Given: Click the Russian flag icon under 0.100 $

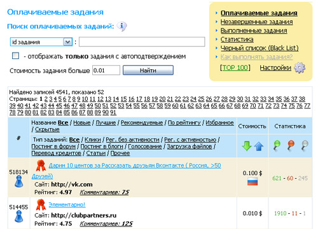Looking at the screenshot, I should pyautogui.click(x=252, y=181).
